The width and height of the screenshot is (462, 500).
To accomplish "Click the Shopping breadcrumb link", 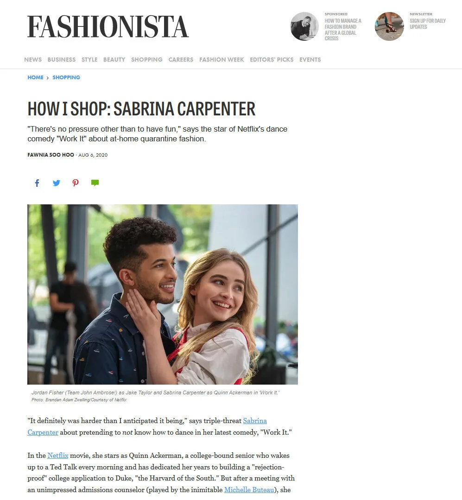I will (66, 77).
